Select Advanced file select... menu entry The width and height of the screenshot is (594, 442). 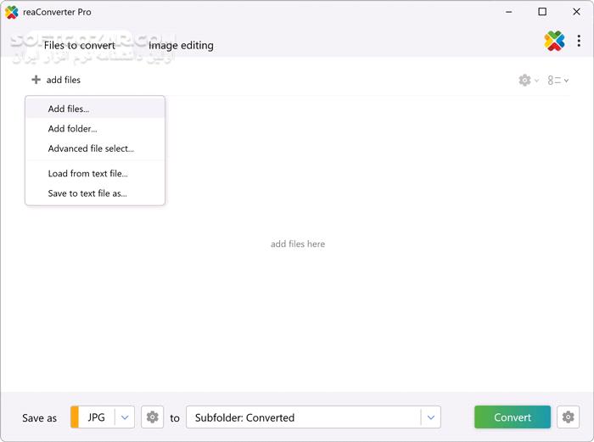[91, 148]
